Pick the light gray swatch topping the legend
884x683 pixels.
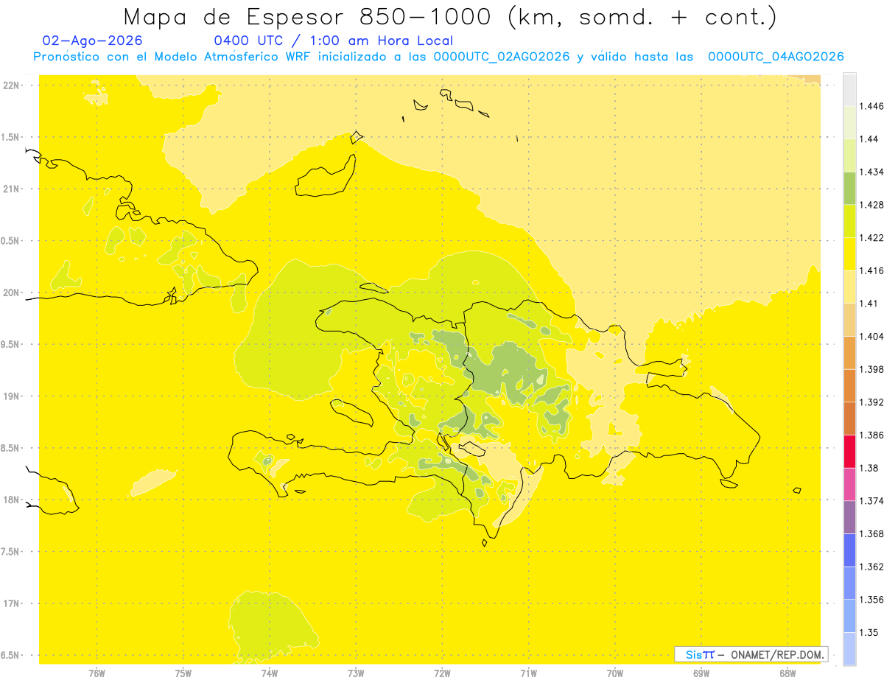click(849, 89)
